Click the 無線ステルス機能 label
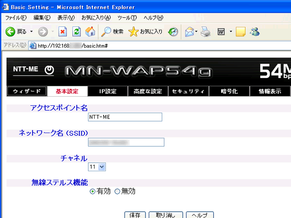Image resolution: width=291 pixels, height=218 pixels. click(60, 183)
